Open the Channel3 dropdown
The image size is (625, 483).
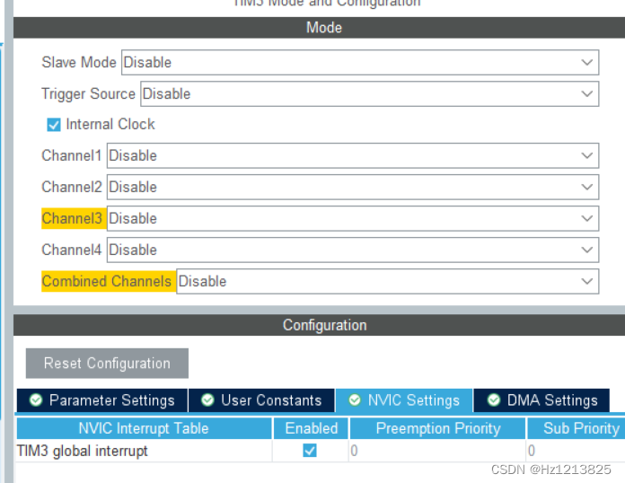(x=353, y=218)
